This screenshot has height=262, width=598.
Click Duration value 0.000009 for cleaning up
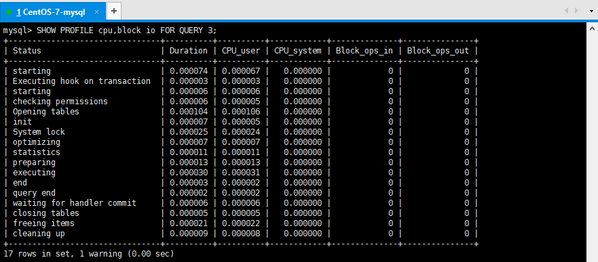pyautogui.click(x=189, y=234)
